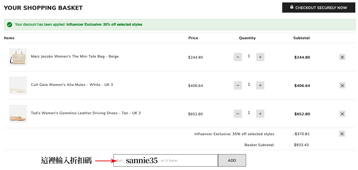Remove the Influencer Exclusive 35% discount
This screenshot has height=170, width=358.
pyautogui.click(x=342, y=134)
